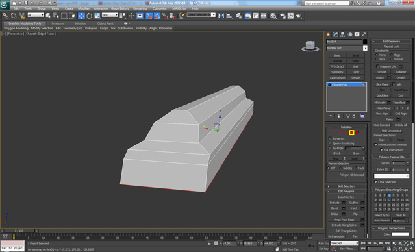Click the Render teapot icon
This screenshot has width=415, height=252.
[299, 16]
